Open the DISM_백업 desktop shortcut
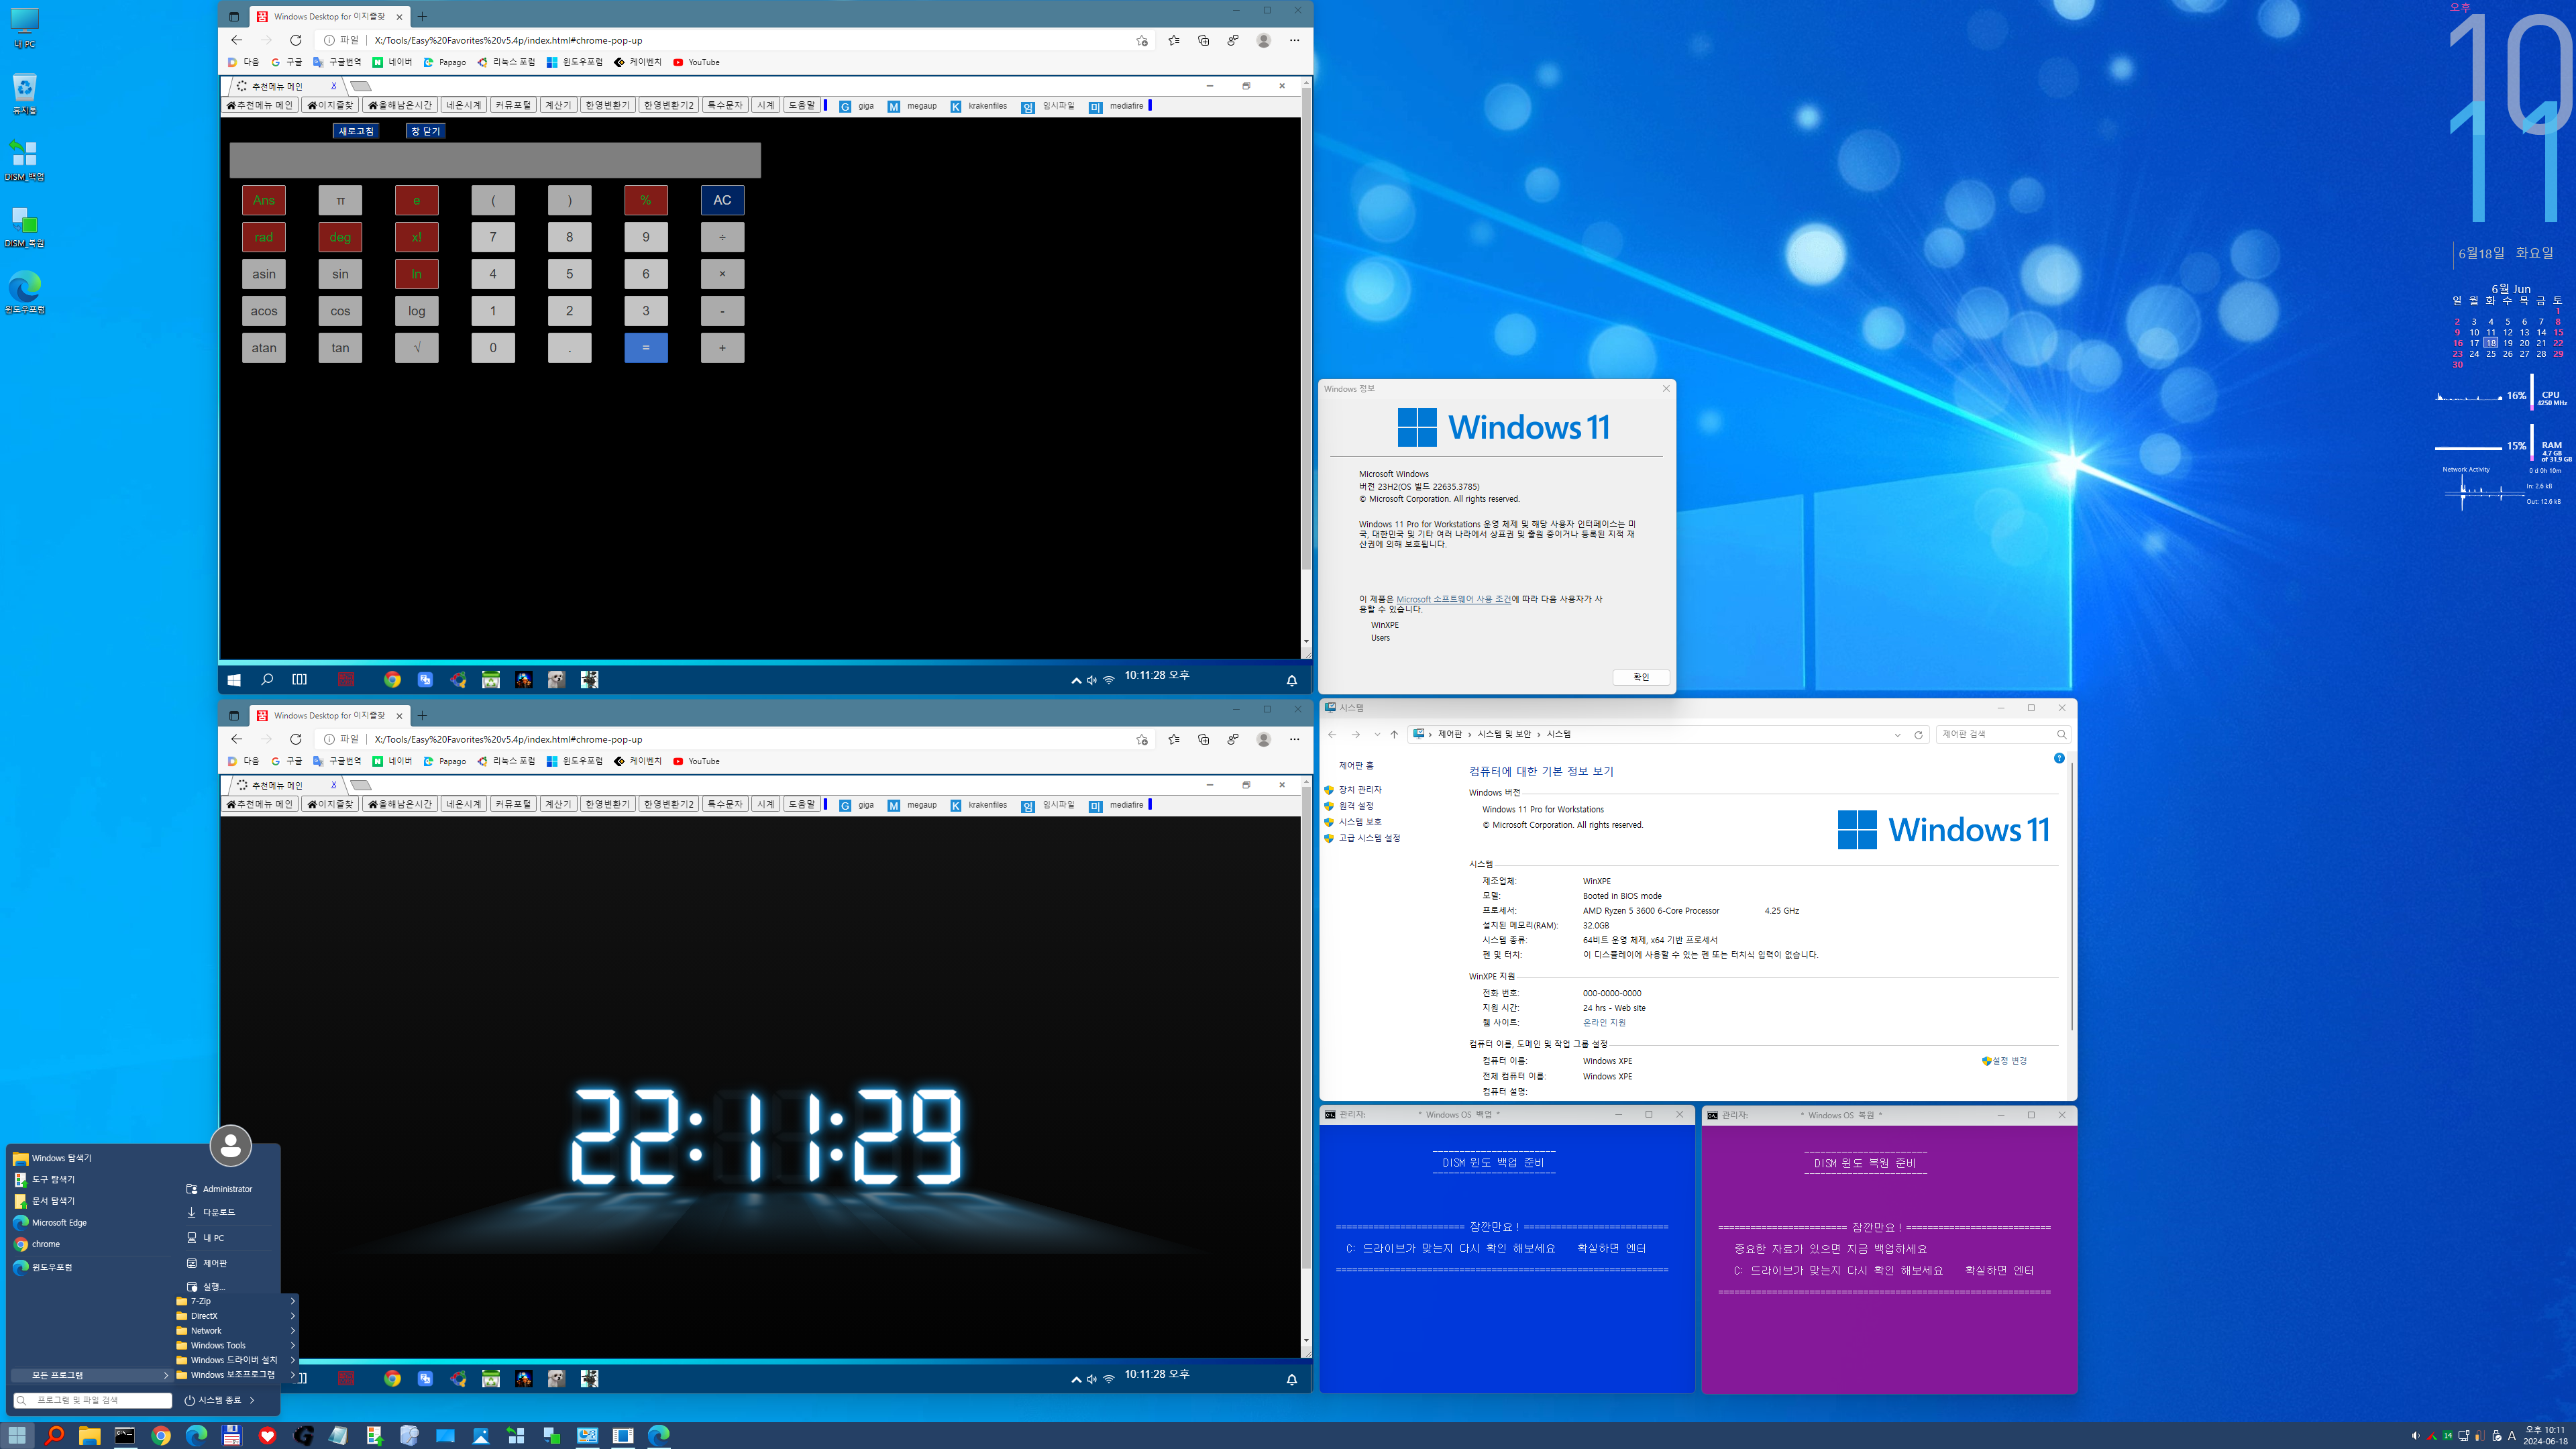This screenshot has height=1449, width=2576. point(25,160)
